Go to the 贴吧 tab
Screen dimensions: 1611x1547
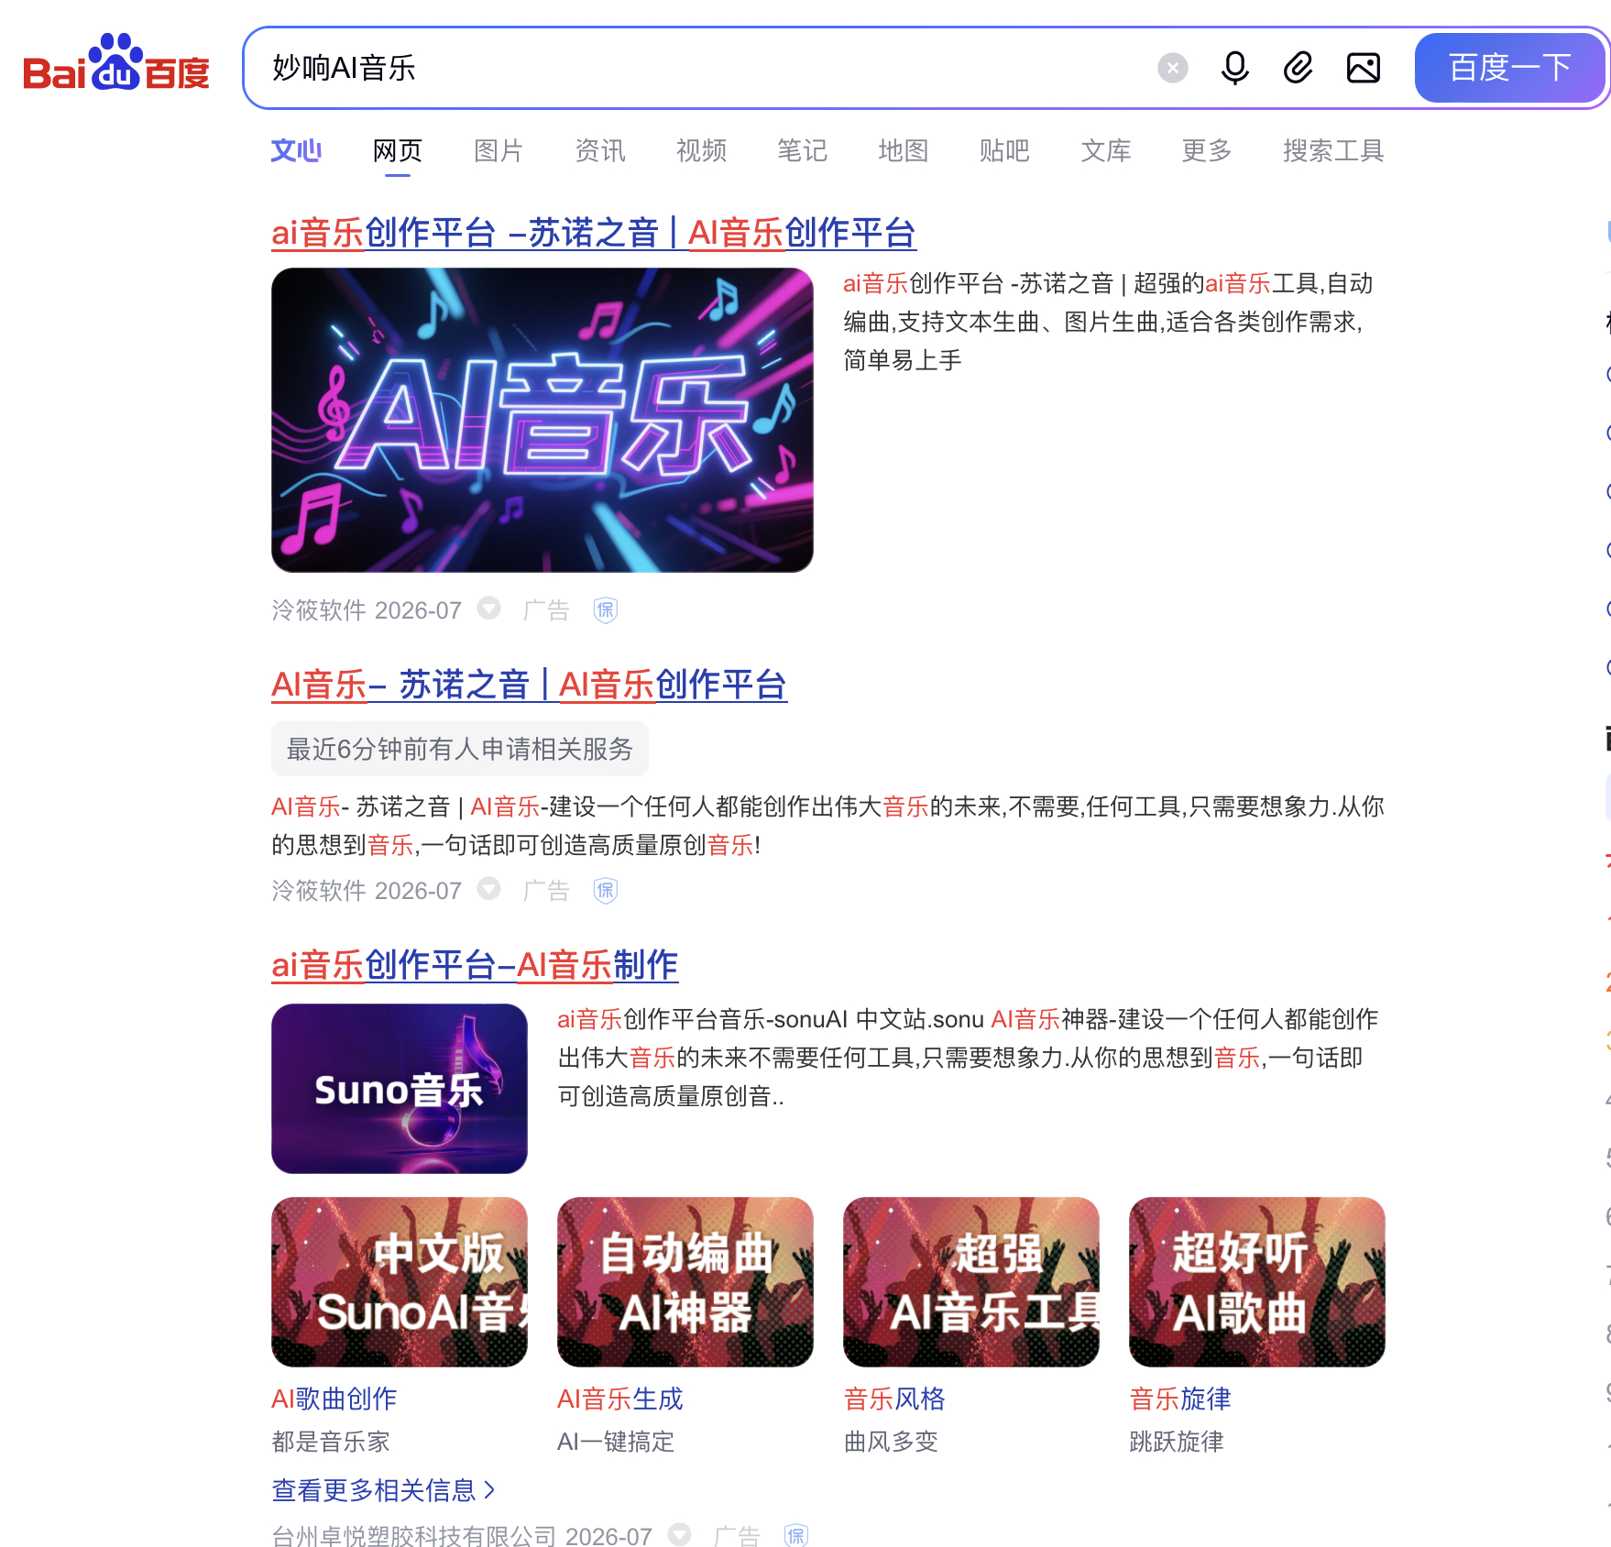tap(1004, 150)
